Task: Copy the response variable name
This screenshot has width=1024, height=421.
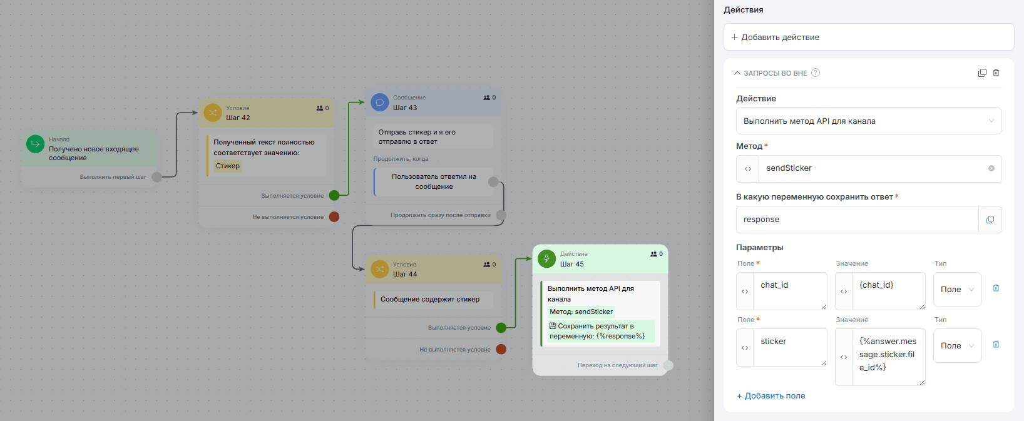Action: pos(990,220)
